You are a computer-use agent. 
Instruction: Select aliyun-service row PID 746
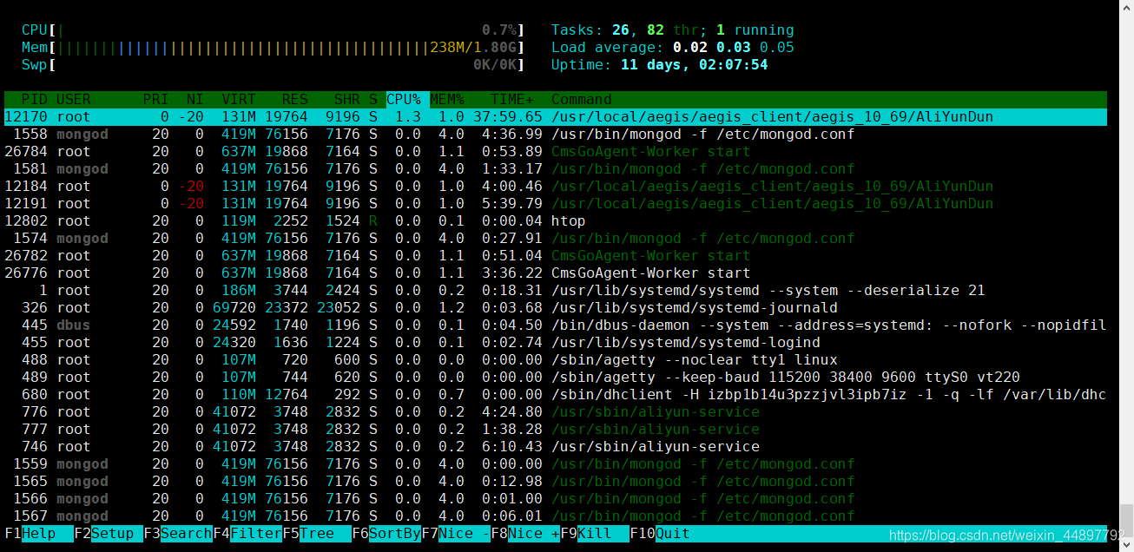click(556, 447)
